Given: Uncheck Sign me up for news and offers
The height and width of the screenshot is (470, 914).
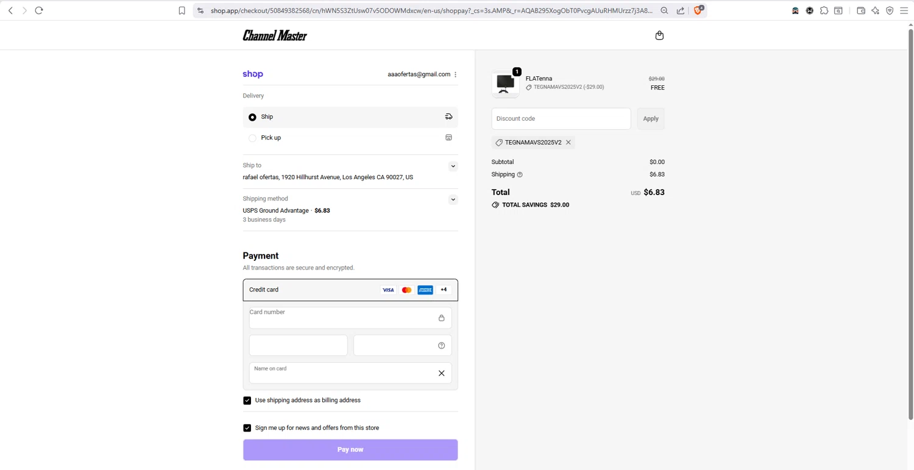Looking at the screenshot, I should point(247,428).
